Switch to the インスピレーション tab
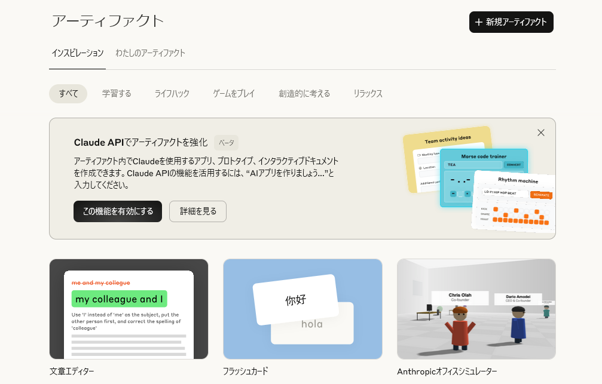The height and width of the screenshot is (384, 602). click(78, 53)
